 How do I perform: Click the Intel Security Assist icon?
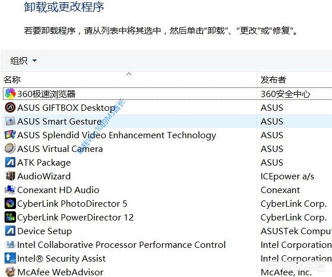(x=10, y=258)
